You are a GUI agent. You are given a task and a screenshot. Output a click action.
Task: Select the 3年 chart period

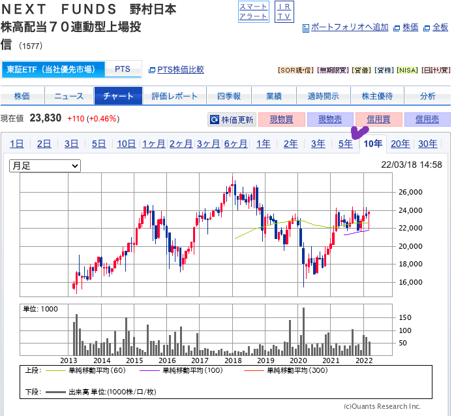[318, 144]
